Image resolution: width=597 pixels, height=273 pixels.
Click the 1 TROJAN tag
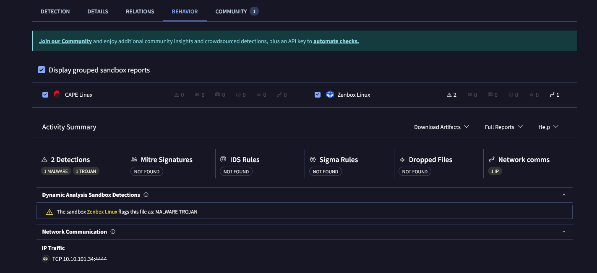pyautogui.click(x=86, y=171)
